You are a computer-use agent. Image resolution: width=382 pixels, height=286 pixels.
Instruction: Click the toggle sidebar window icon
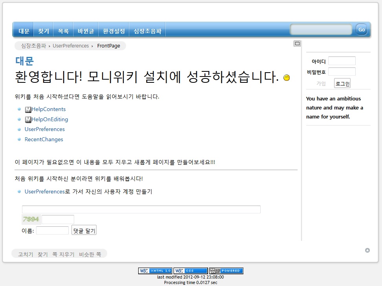click(297, 44)
